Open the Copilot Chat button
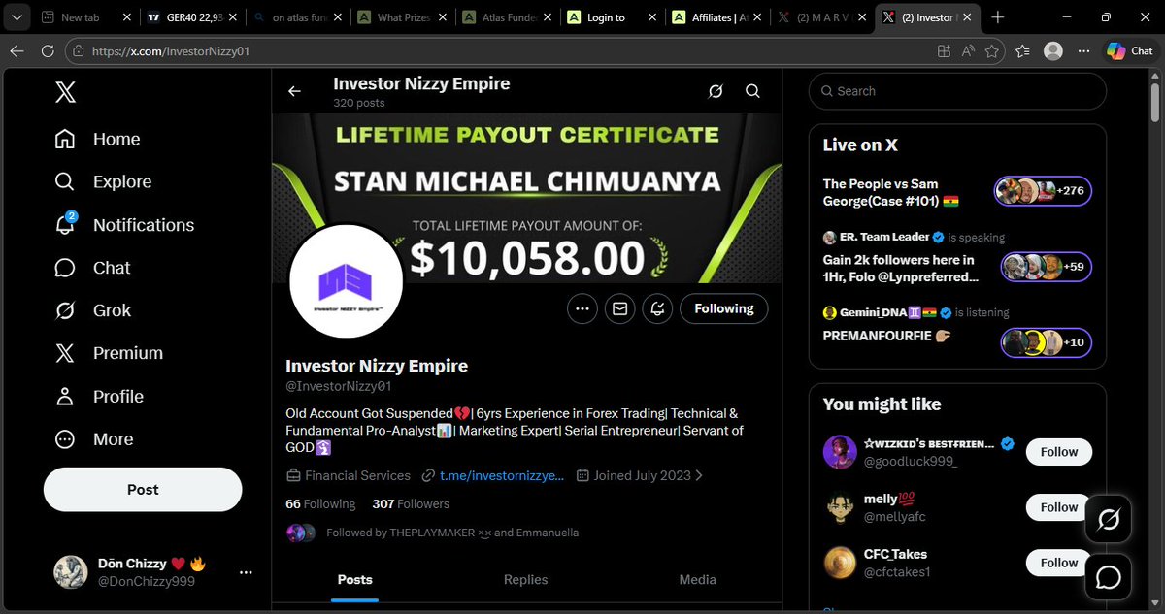The height and width of the screenshot is (614, 1165). tap(1130, 51)
